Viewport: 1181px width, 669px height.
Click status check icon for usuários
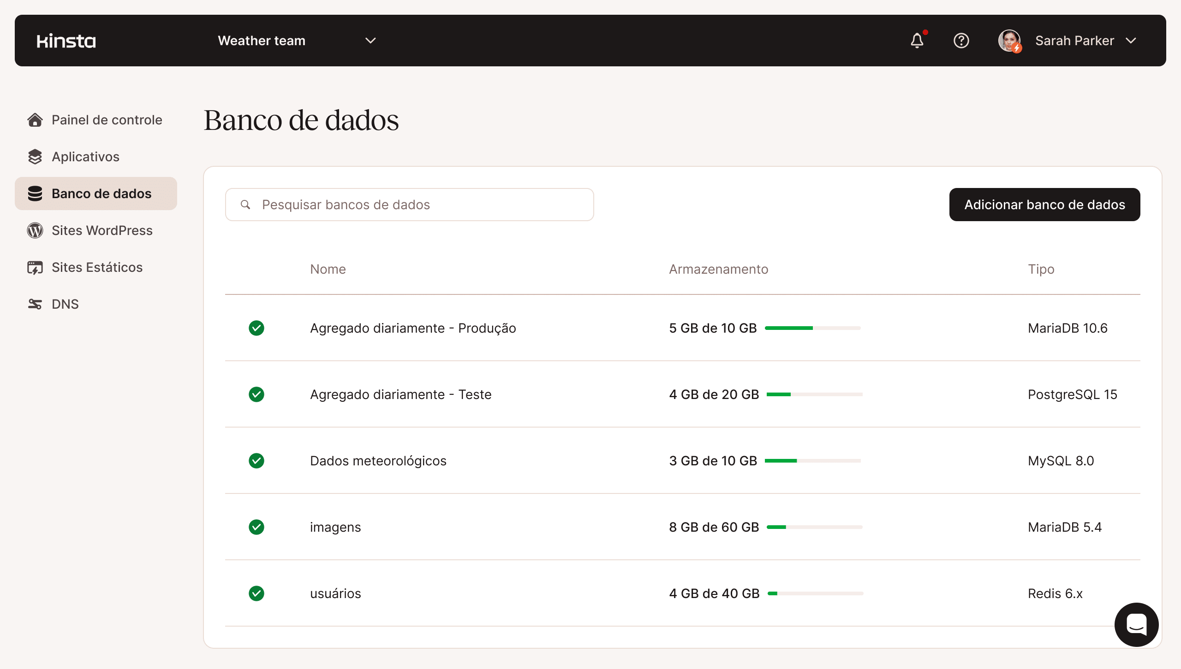coord(256,593)
